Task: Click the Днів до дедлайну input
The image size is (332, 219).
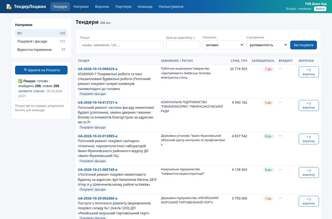Action: (183, 45)
